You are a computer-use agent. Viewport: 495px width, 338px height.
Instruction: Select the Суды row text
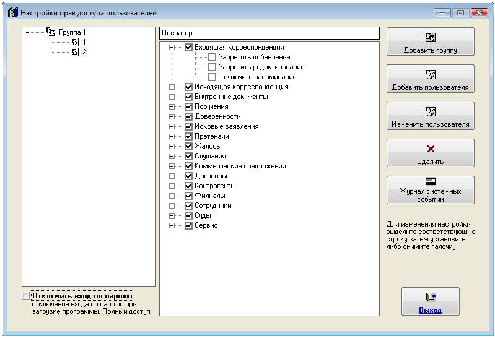coord(203,216)
